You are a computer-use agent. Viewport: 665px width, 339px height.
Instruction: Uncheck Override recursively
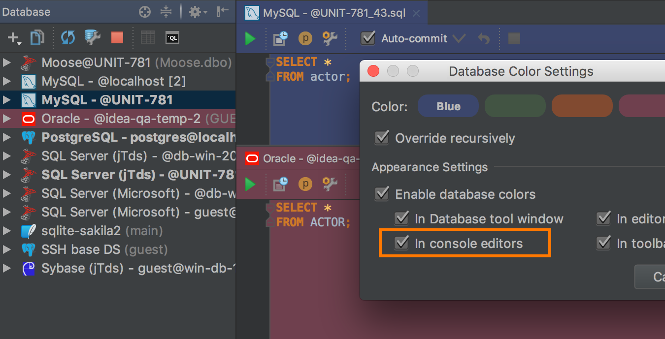point(382,138)
